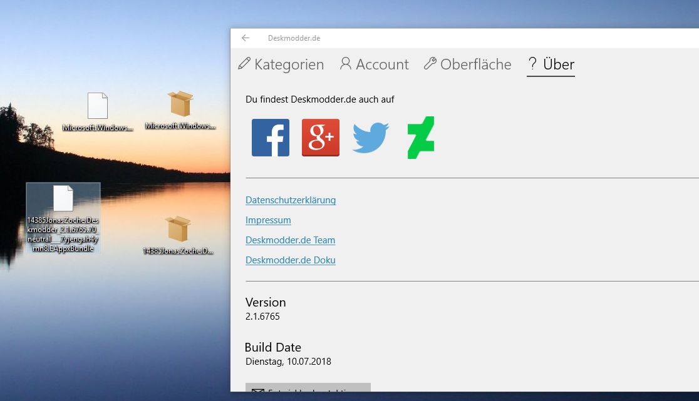This screenshot has height=401, width=699.
Task: Click the Version heading
Action: (x=266, y=302)
